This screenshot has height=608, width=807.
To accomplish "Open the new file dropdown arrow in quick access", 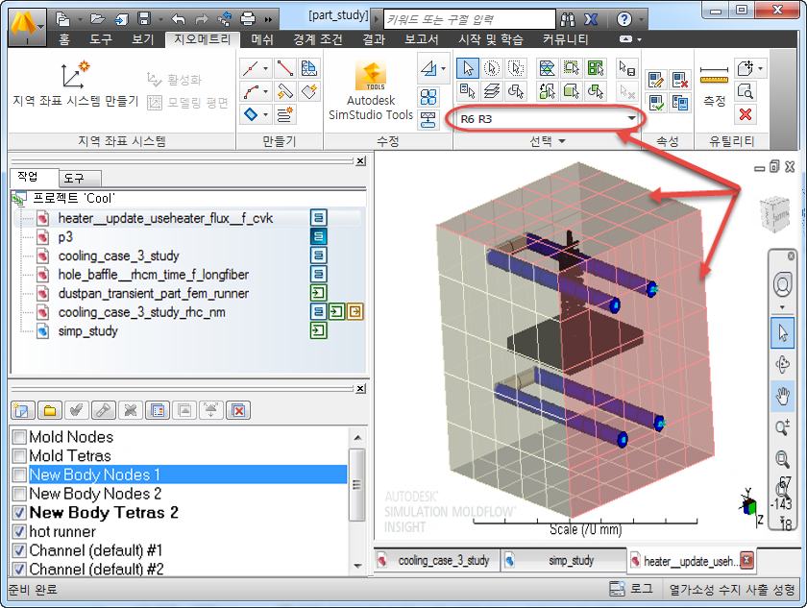I will (80, 19).
